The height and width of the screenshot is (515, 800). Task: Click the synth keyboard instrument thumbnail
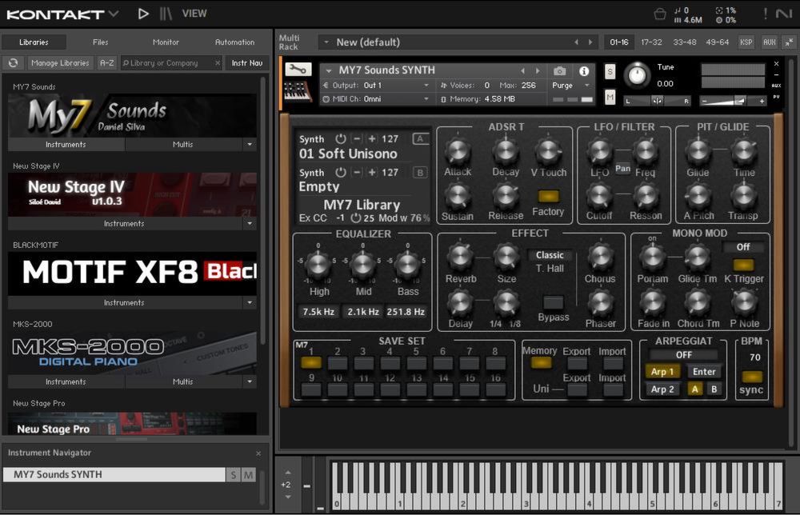click(298, 91)
